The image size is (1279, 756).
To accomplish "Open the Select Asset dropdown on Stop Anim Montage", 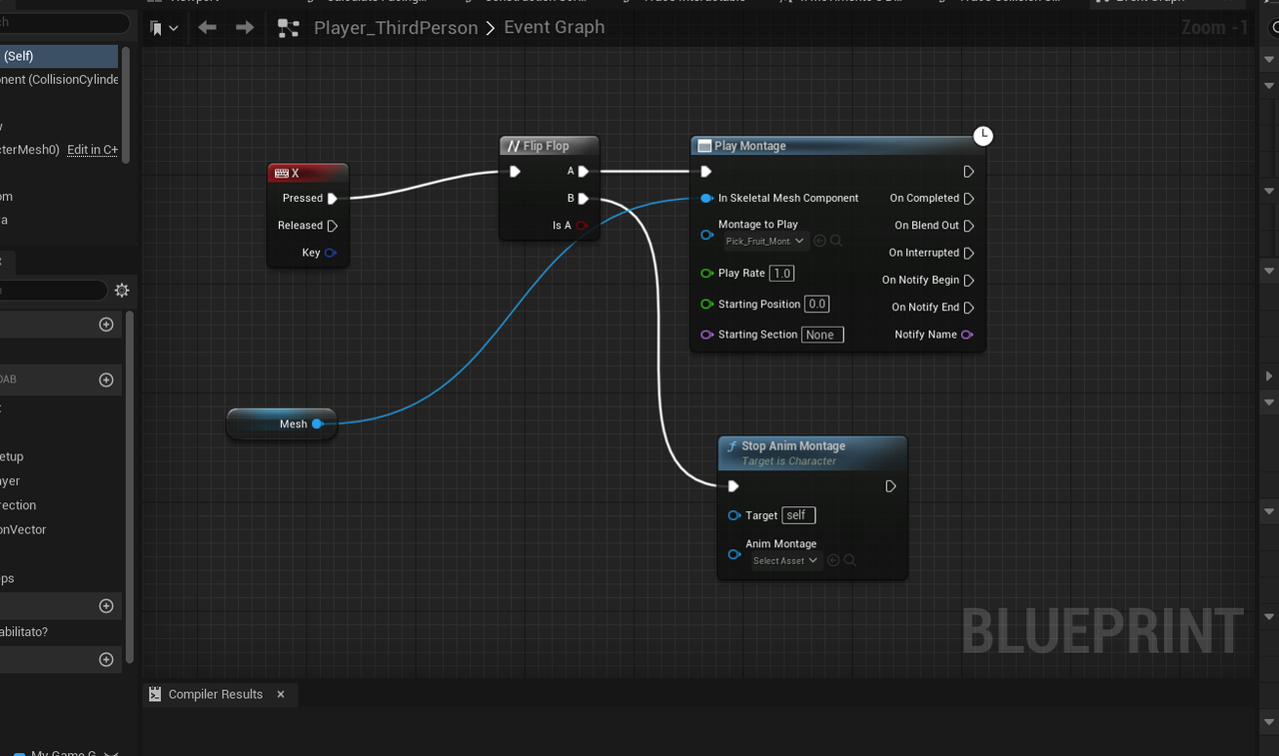I will pyautogui.click(x=785, y=560).
